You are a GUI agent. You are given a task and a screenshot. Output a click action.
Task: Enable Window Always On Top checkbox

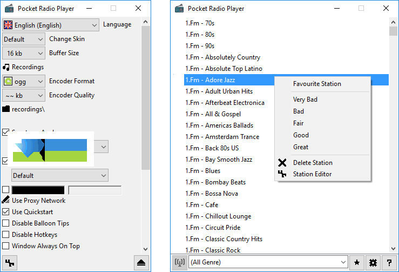(5, 246)
